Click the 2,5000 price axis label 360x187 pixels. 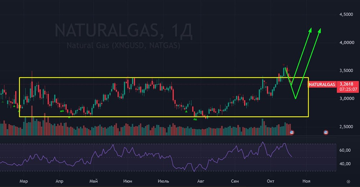(x=346, y=126)
